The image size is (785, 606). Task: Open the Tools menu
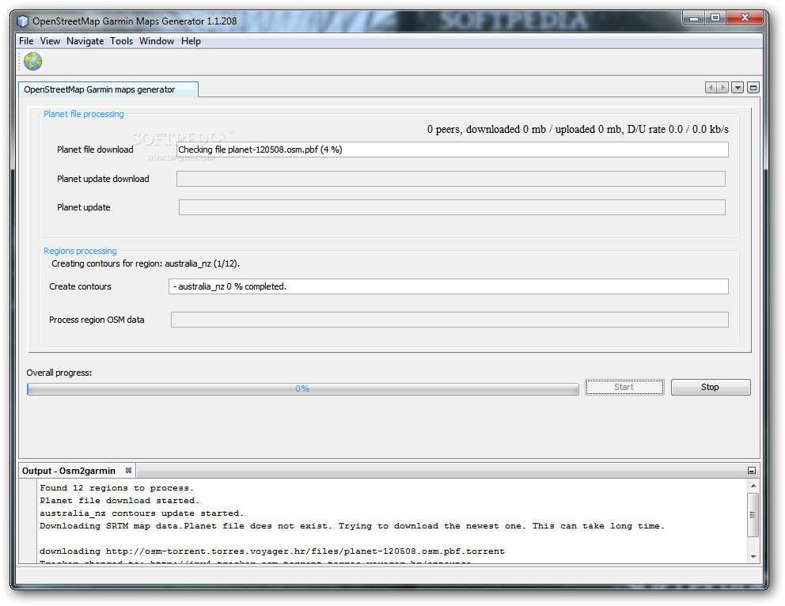coord(122,41)
